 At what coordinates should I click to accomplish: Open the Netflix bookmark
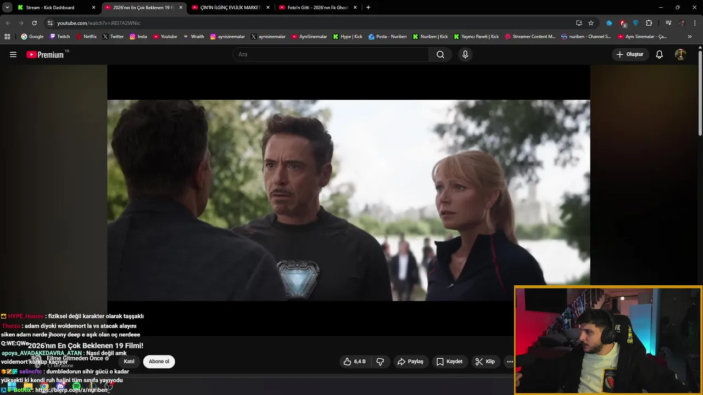86,37
